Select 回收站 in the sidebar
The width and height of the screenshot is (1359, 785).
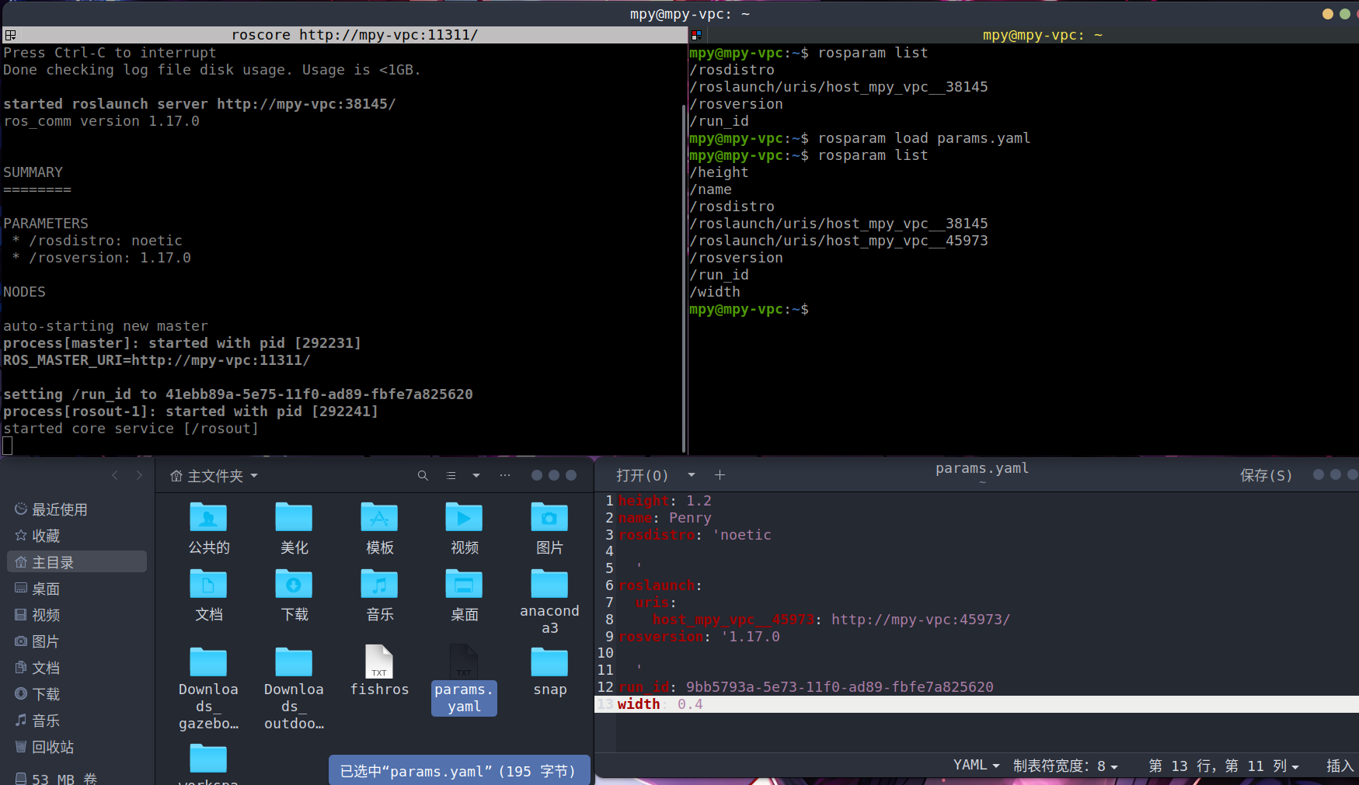(53, 748)
